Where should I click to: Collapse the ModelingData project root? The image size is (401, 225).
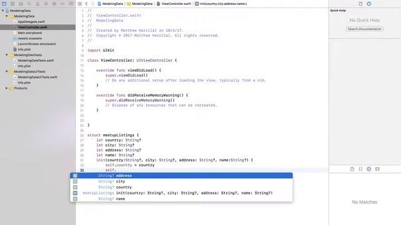click(3, 11)
